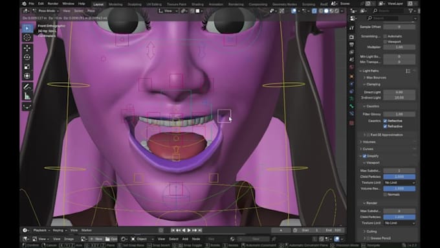Select the Scale tool

[27, 67]
